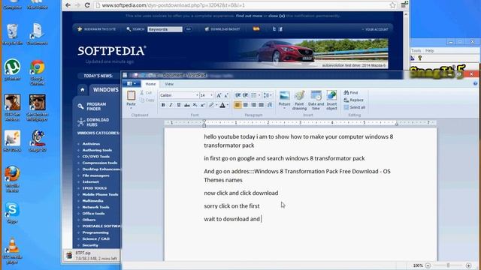Click the bookmark star in Chrome address bar
This screenshot has width=481, height=270.
tap(392, 5)
